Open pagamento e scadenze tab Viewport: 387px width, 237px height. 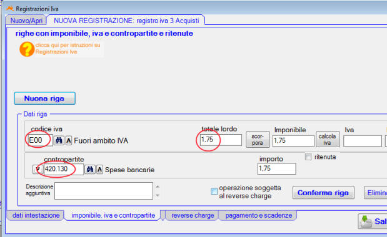coord(258,215)
